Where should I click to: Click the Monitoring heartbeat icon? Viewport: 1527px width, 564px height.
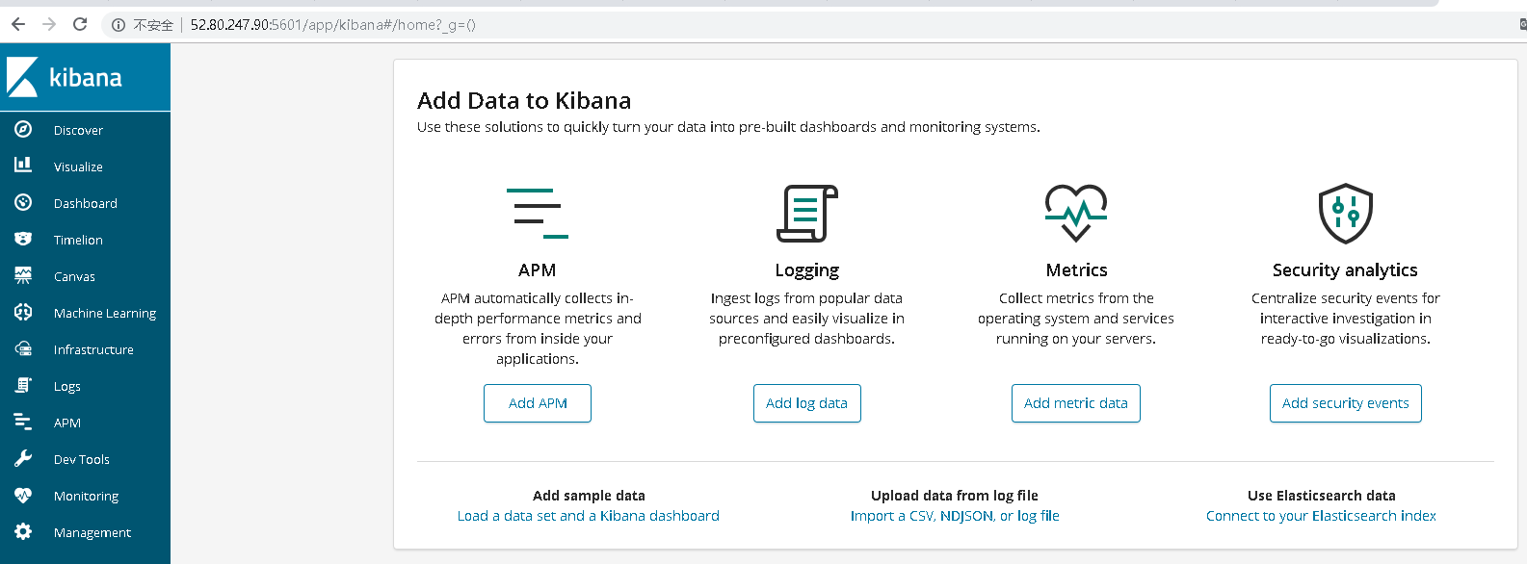click(23, 495)
